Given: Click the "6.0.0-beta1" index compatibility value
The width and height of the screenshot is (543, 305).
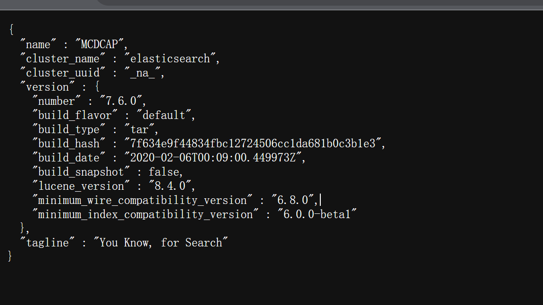Looking at the screenshot, I should coord(317,214).
